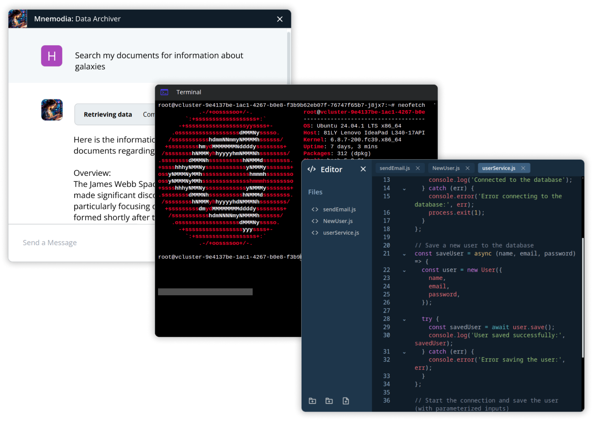Fold the saveUser function at line 21
The height and width of the screenshot is (422, 593).
coord(404,254)
